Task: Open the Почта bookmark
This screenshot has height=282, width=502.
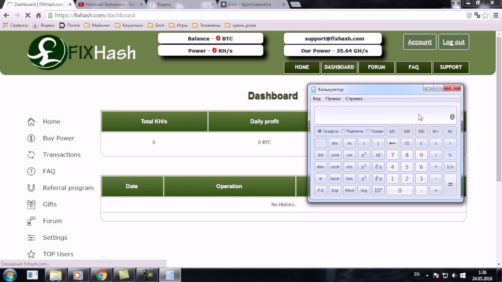Action: point(69,25)
